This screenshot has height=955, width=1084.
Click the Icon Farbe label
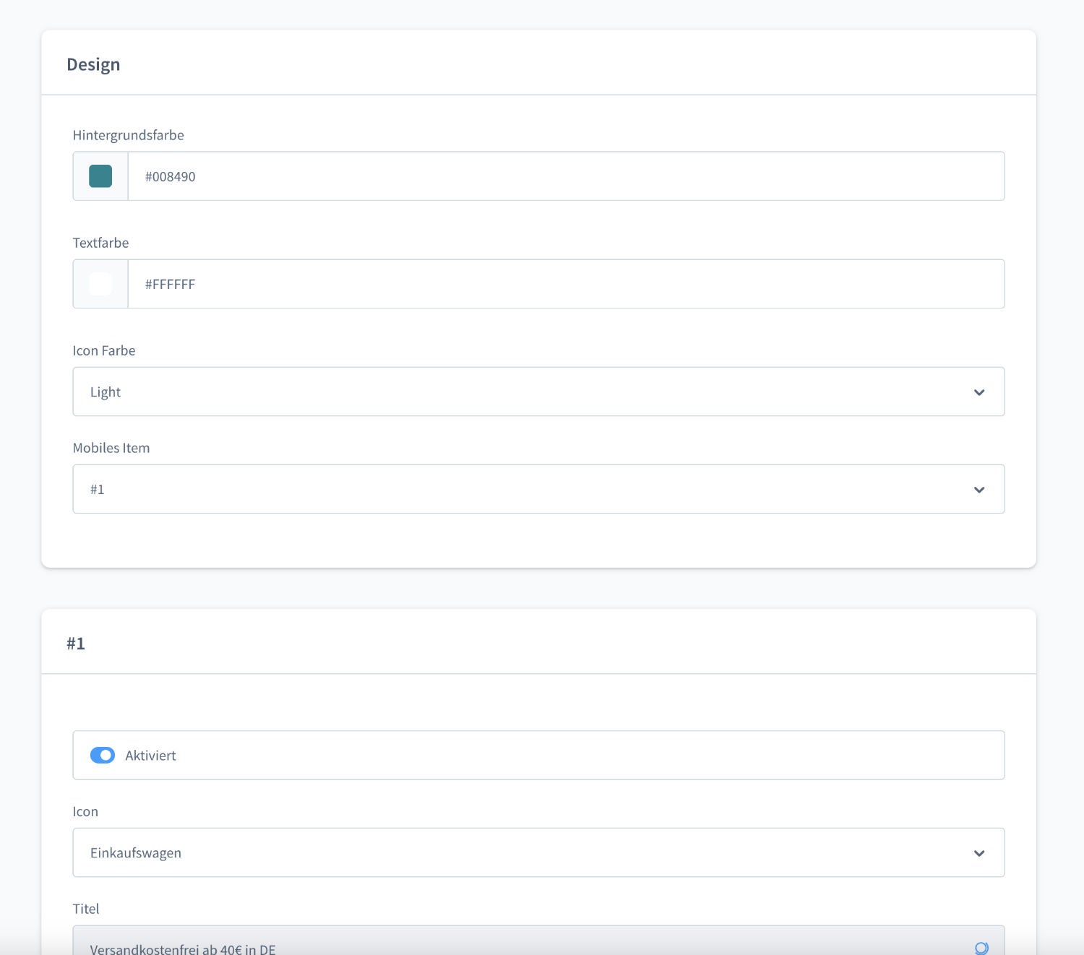104,350
